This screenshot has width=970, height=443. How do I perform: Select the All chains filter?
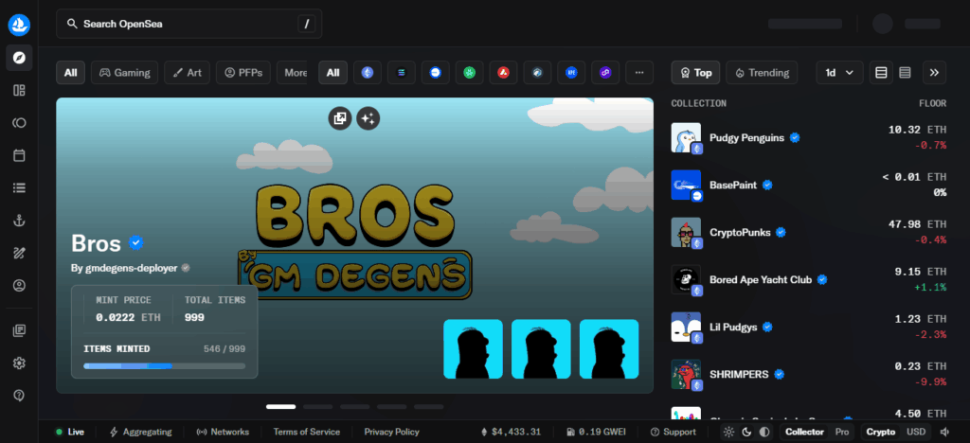(x=332, y=72)
